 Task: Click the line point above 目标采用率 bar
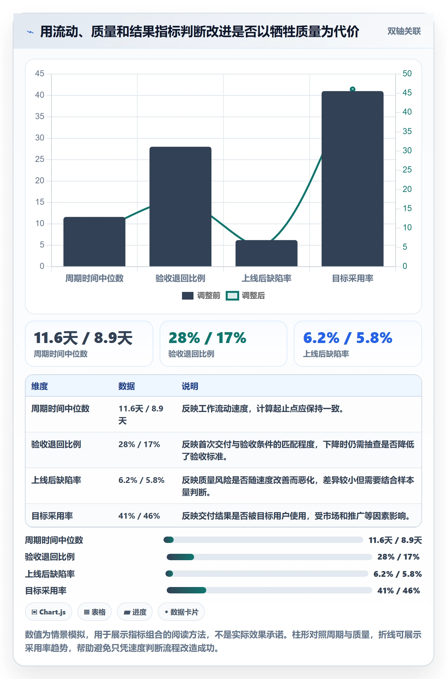[352, 89]
